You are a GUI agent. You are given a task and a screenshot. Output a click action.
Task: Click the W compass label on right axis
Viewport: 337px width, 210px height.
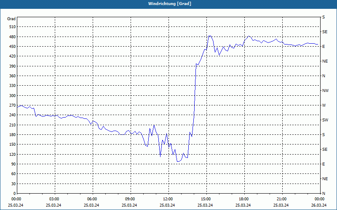coord(324,105)
